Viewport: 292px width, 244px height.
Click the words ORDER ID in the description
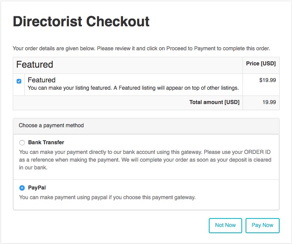(x=257, y=152)
